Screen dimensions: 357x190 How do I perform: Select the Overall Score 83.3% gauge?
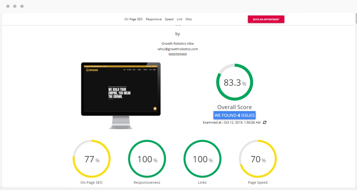234,82
